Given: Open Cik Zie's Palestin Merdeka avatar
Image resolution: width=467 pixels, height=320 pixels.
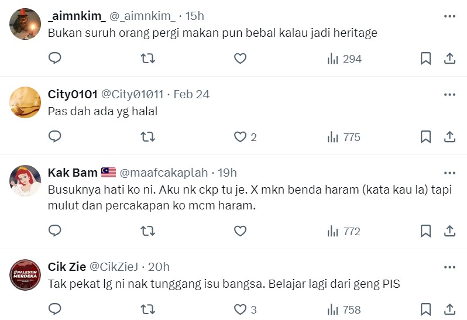Looking at the screenshot, I should (26, 276).
